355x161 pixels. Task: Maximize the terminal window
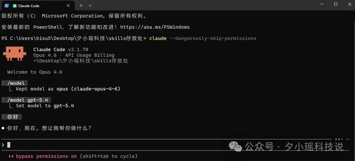click(336, 4)
